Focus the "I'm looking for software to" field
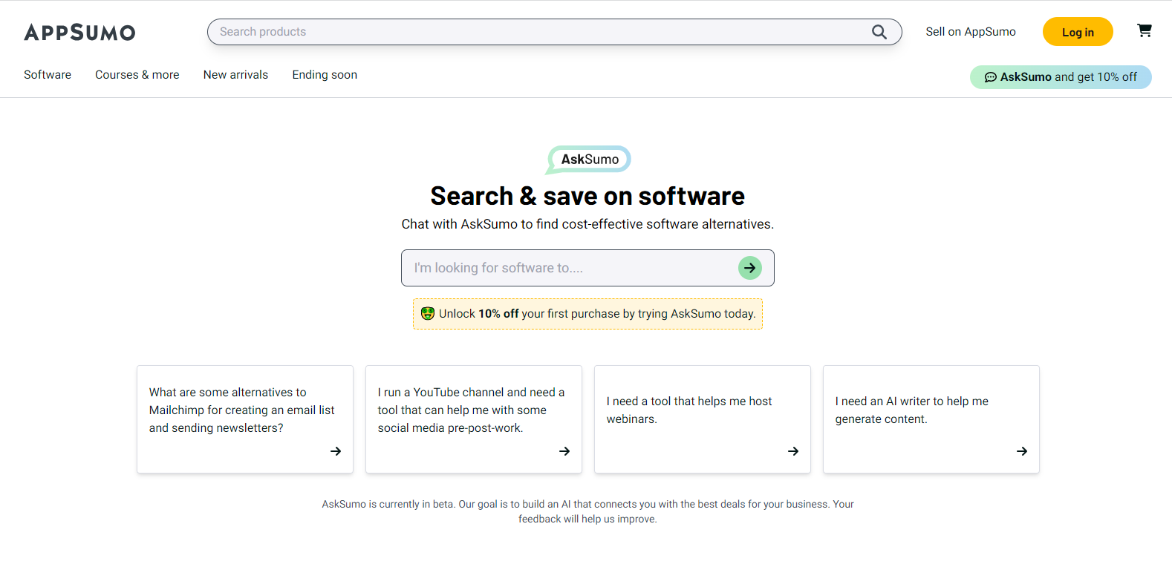The width and height of the screenshot is (1172, 567). (x=587, y=268)
